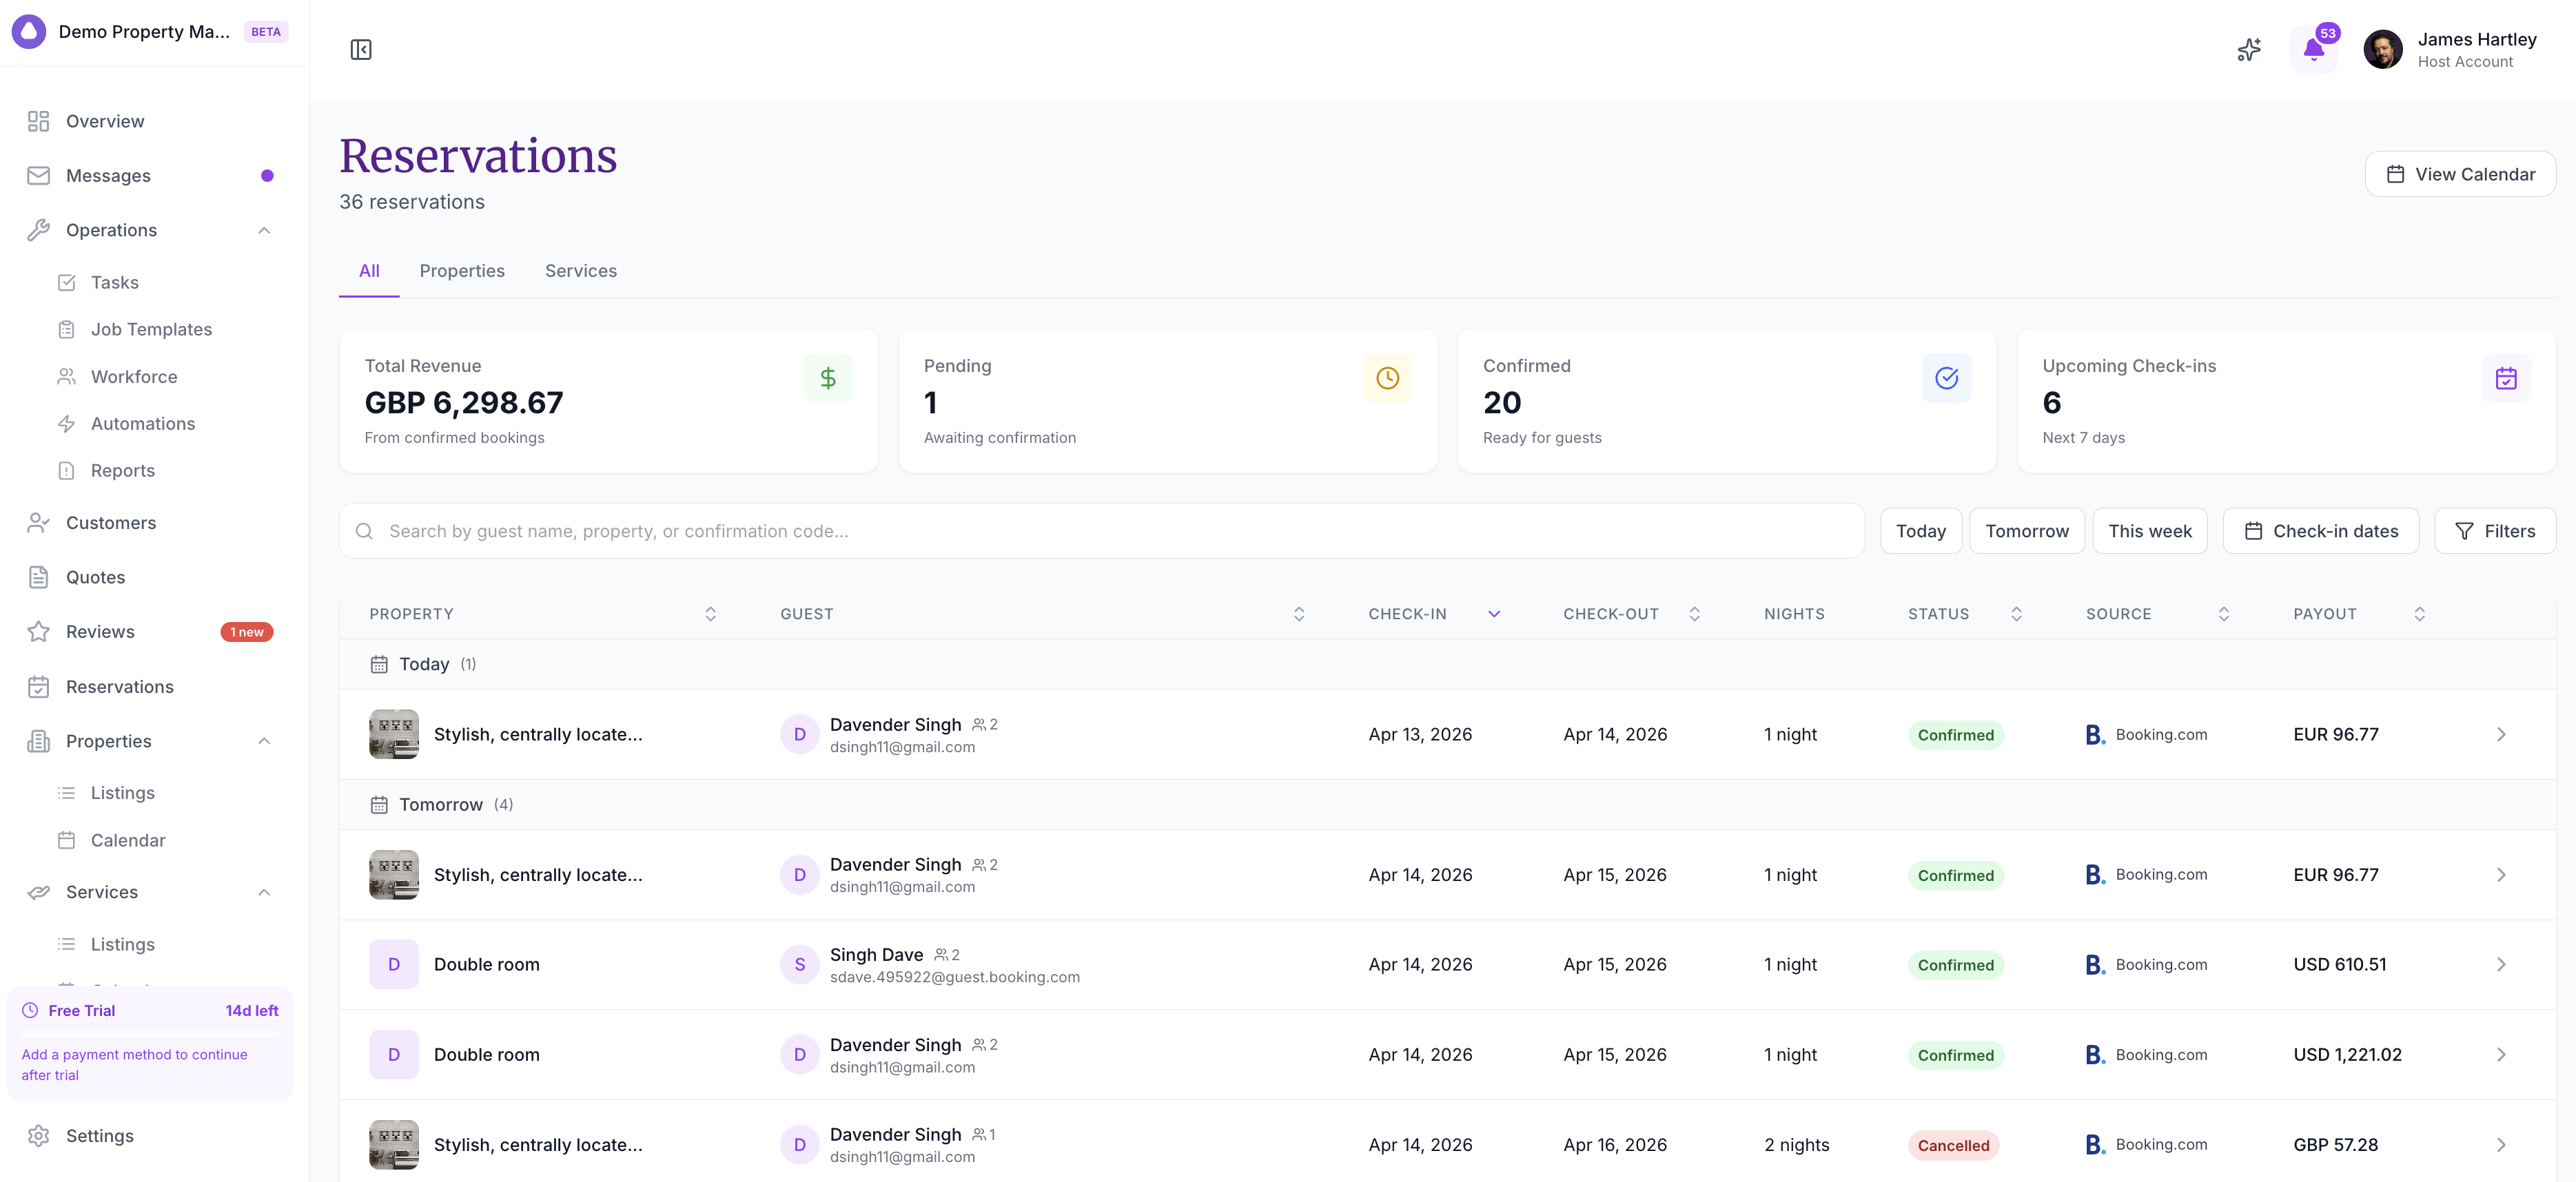The width and height of the screenshot is (2576, 1182).
Task: Switch to the Properties tab
Action: [x=462, y=271]
